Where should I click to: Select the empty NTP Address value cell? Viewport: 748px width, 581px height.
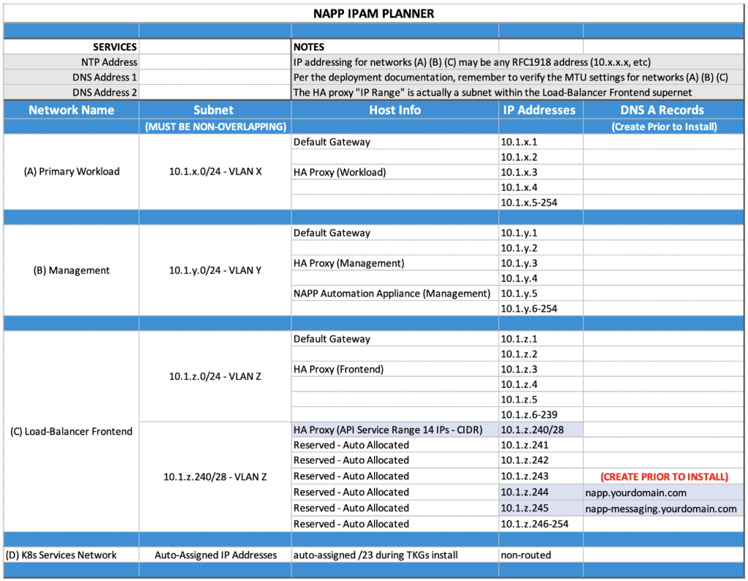[214, 62]
